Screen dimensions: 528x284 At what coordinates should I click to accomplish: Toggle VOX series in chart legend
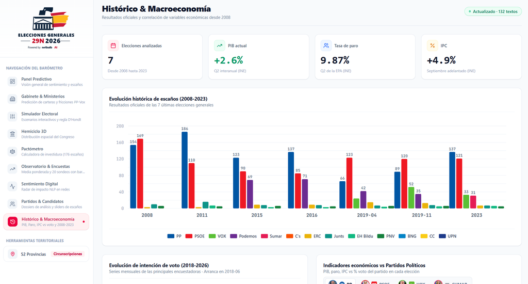218,236
